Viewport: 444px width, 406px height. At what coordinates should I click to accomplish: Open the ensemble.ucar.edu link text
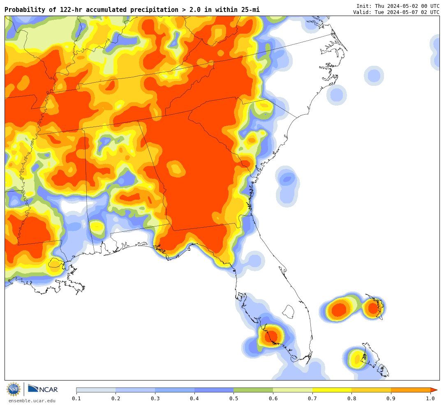click(32, 401)
